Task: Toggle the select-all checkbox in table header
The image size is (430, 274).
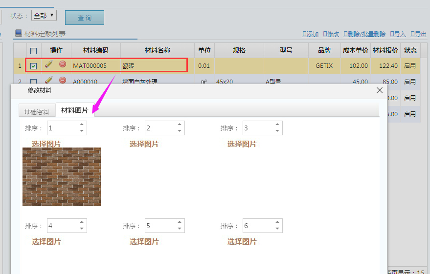Action: point(33,51)
